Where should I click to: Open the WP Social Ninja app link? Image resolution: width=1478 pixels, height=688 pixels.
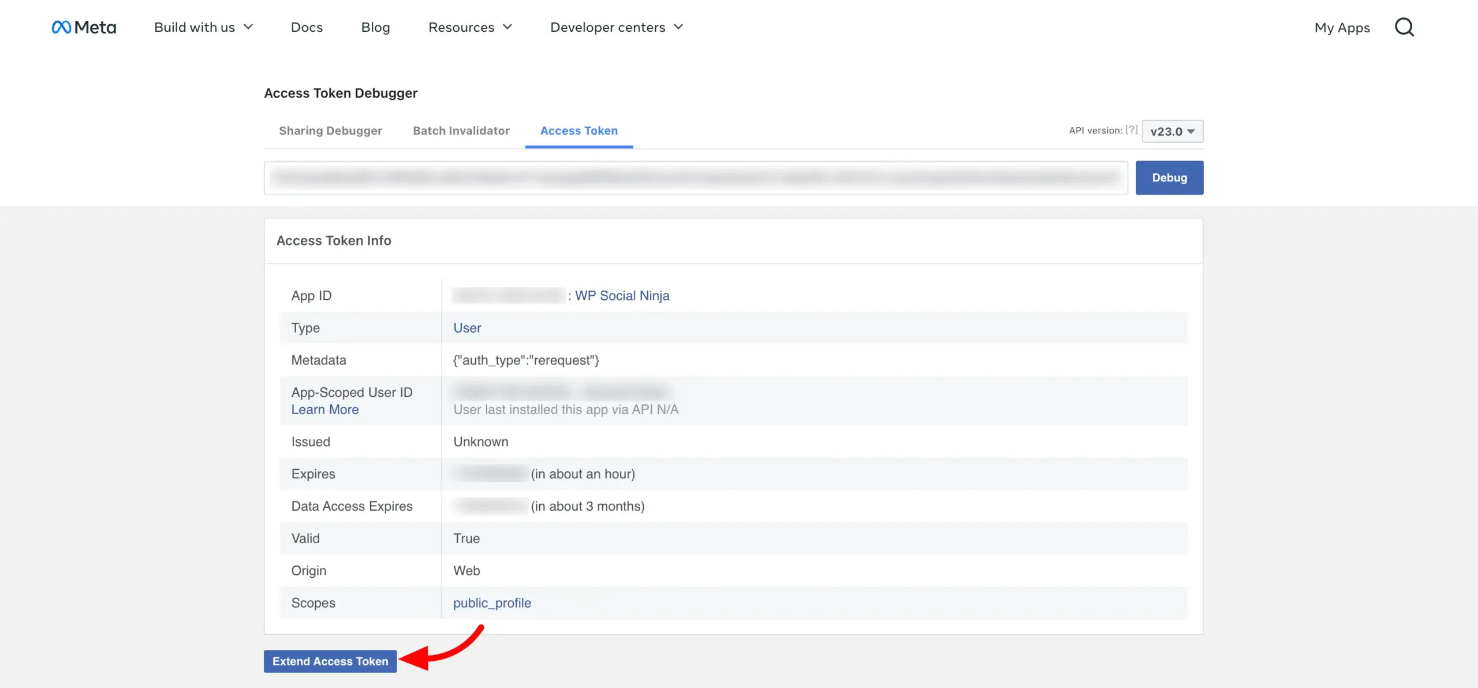click(622, 296)
